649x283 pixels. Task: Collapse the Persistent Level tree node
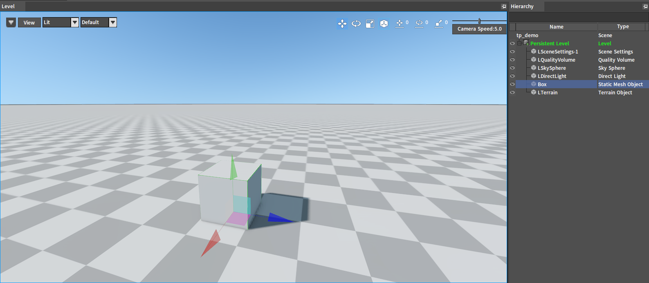click(519, 43)
